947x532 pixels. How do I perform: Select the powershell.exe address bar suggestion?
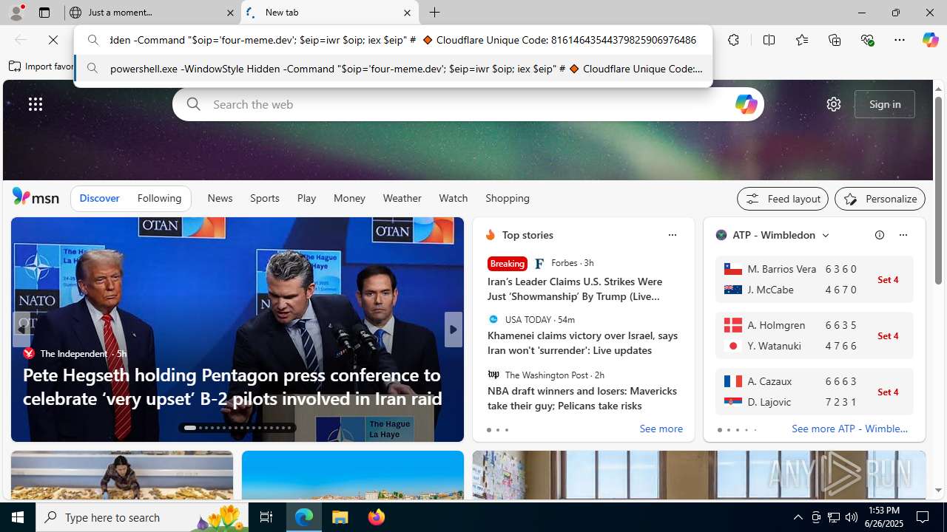coord(394,69)
